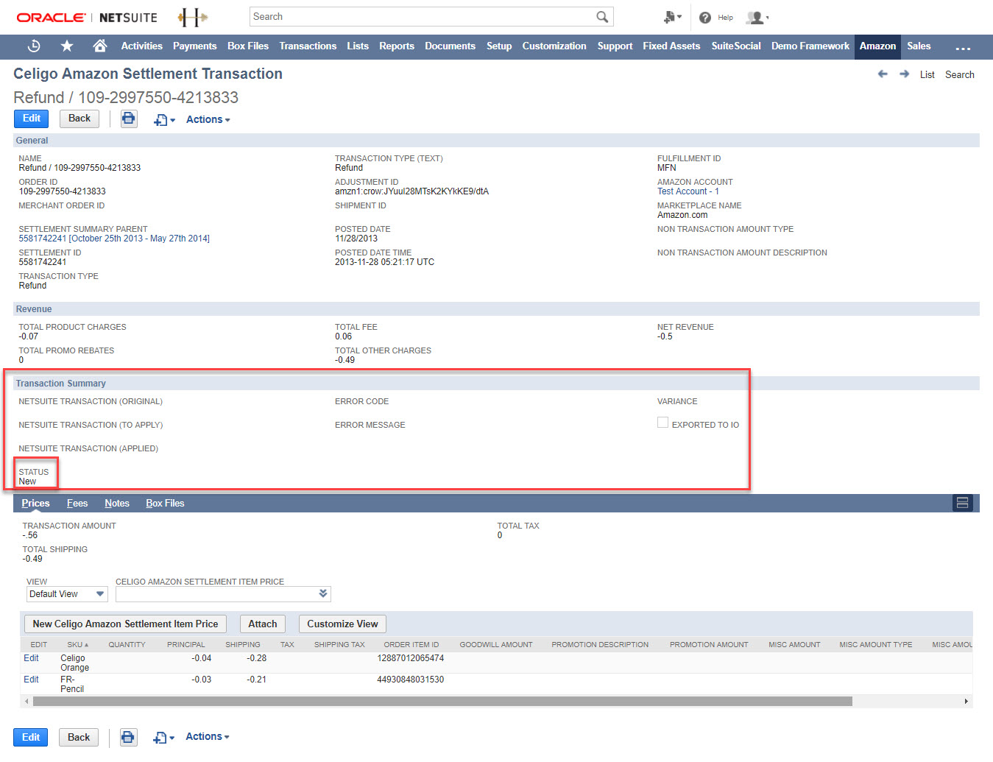The height and width of the screenshot is (762, 993).
Task: Switch to the Prices subtab
Action: pyautogui.click(x=35, y=504)
